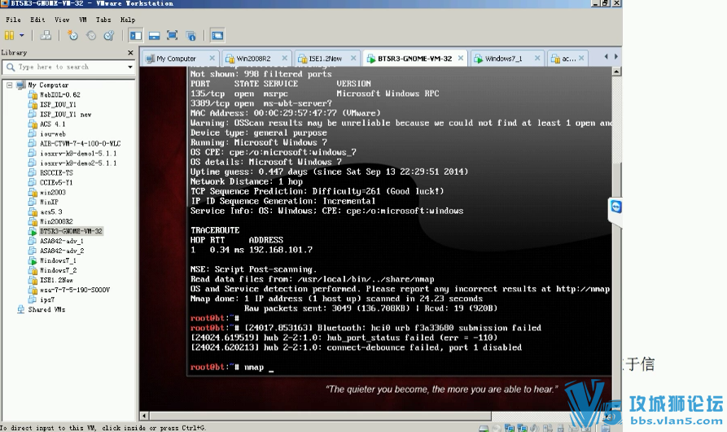
Task: Click the Unity mode toolbar icon
Action: pos(191,35)
